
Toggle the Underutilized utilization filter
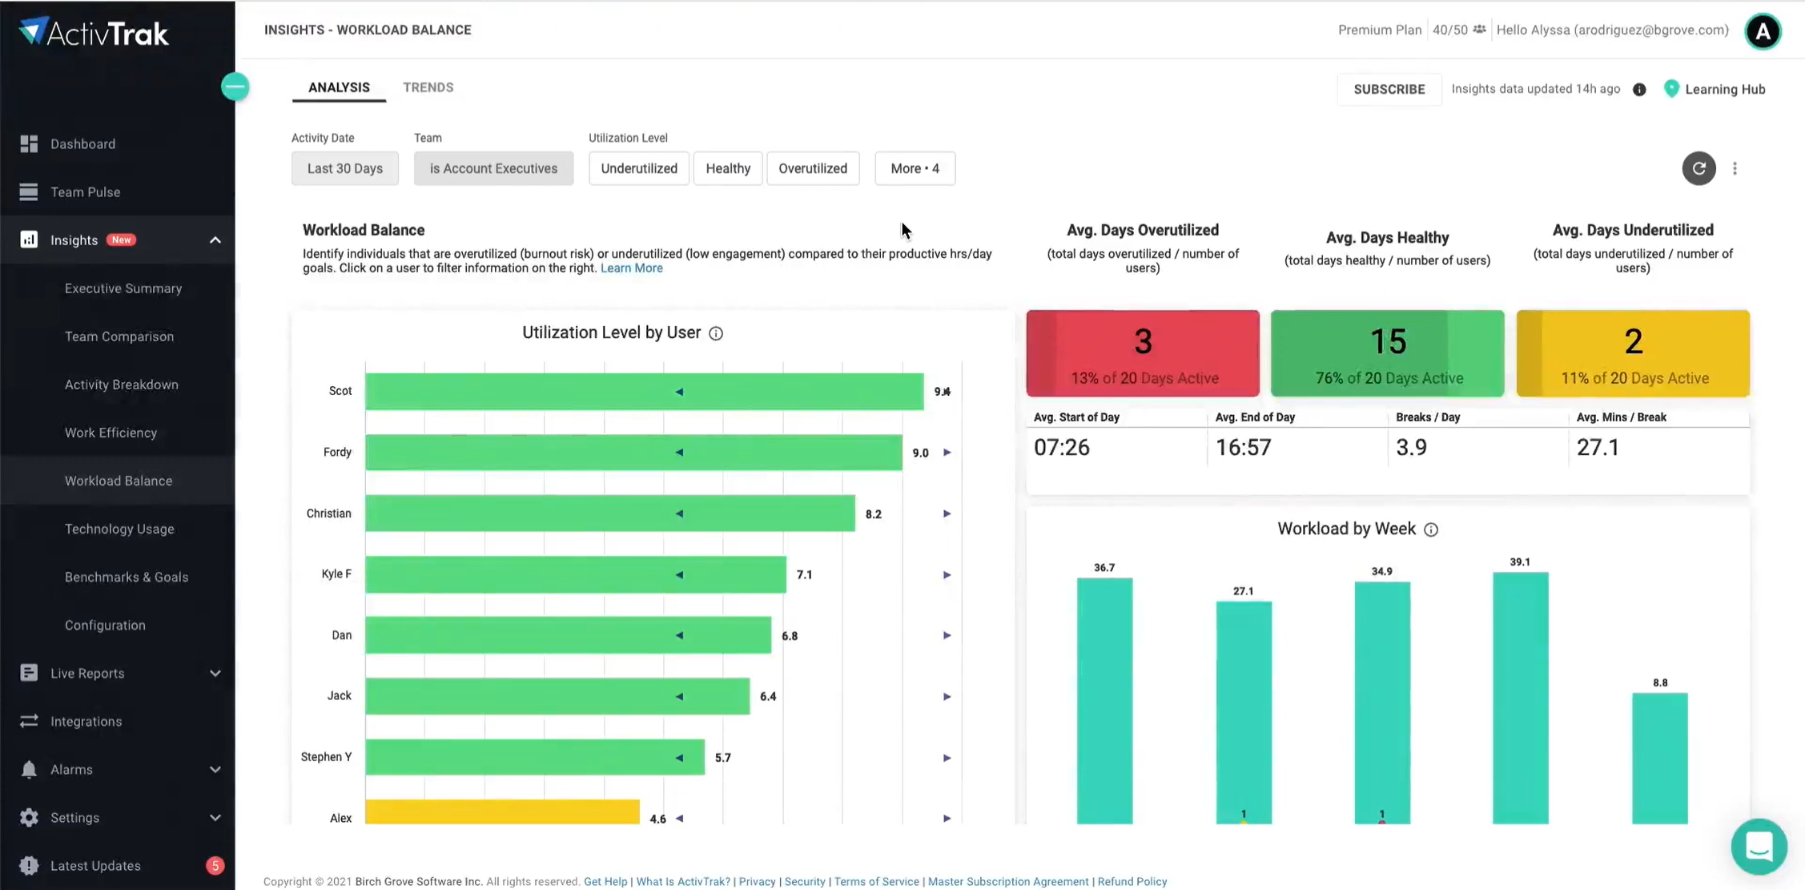(638, 168)
